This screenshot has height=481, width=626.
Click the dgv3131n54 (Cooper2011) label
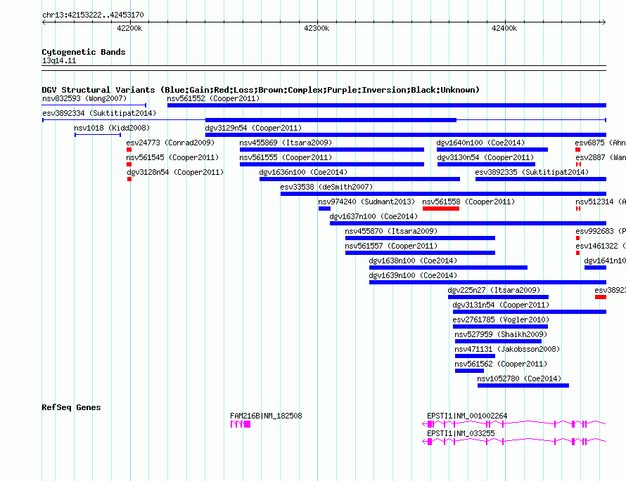(501, 305)
